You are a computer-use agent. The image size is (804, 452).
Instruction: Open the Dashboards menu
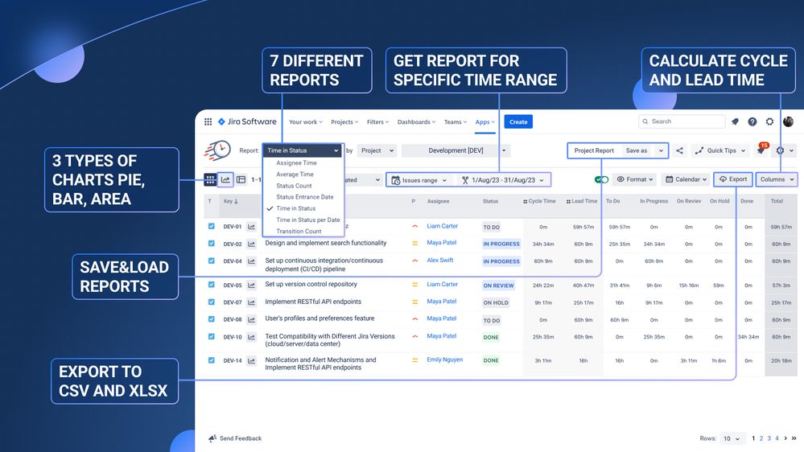(x=416, y=122)
